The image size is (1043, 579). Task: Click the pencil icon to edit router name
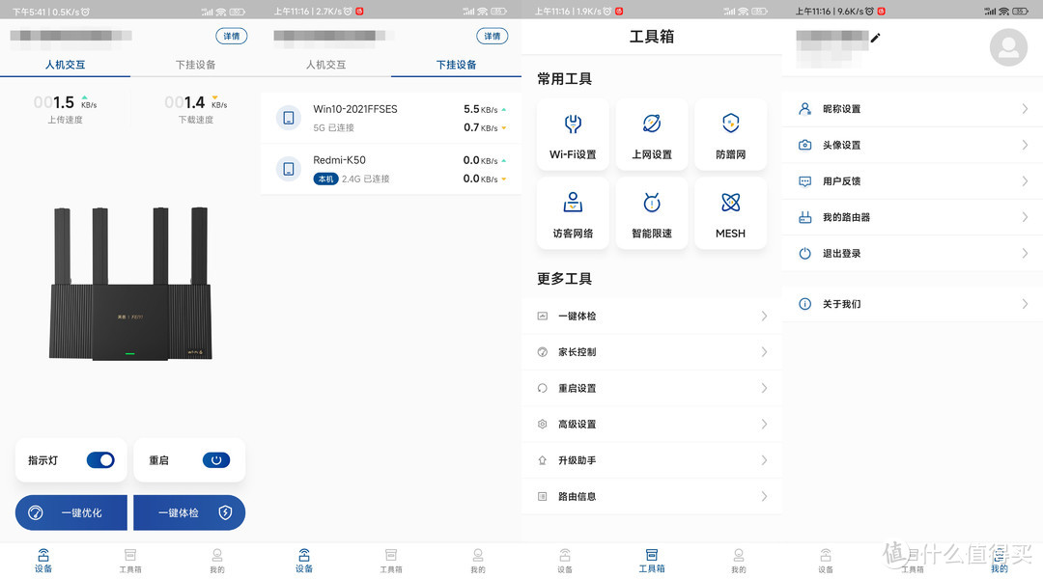pos(875,39)
